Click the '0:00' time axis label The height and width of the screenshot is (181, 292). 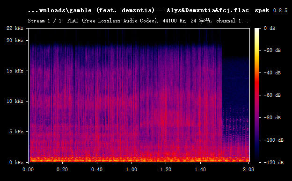click(x=28, y=169)
